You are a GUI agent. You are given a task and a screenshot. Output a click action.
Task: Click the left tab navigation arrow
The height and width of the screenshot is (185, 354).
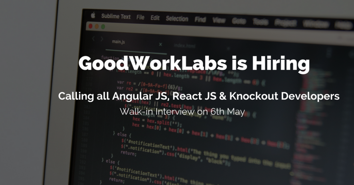[x=93, y=39]
